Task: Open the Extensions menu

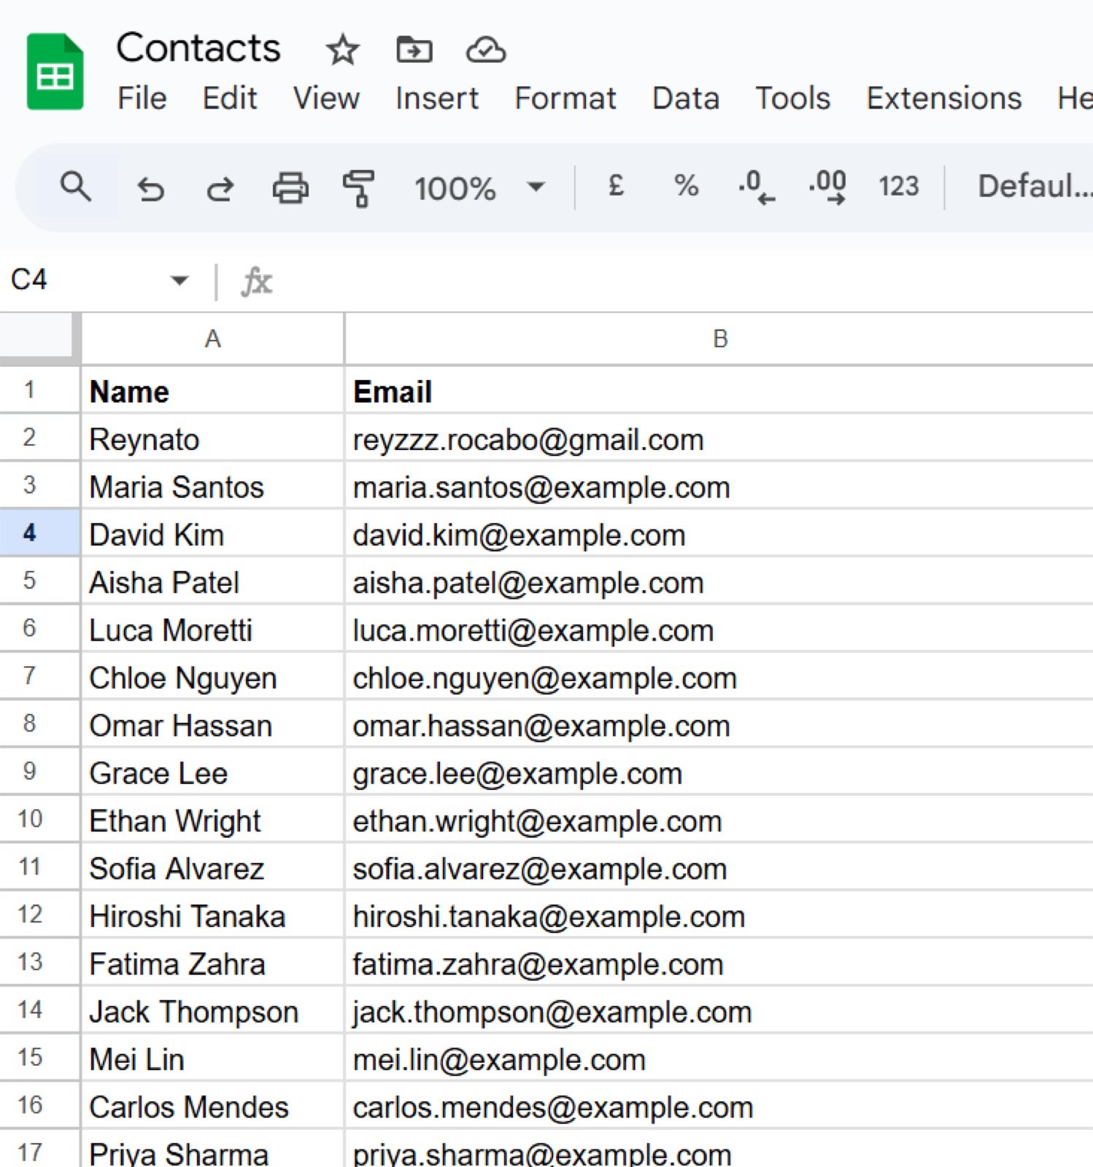Action: coord(943,98)
